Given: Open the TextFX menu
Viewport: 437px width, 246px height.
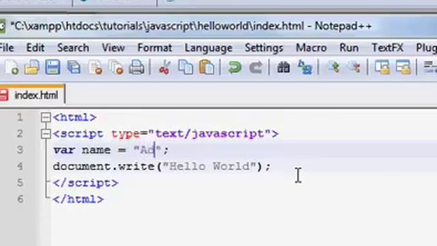Looking at the screenshot, I should pos(387,48).
